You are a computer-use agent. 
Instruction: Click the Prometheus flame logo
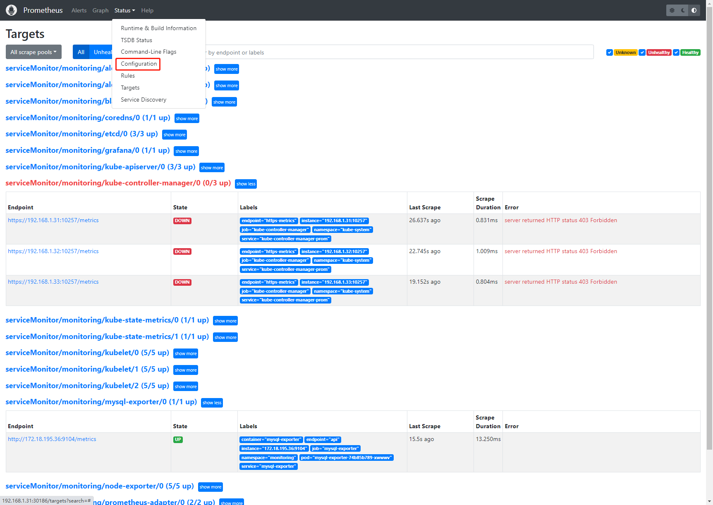[x=12, y=10]
